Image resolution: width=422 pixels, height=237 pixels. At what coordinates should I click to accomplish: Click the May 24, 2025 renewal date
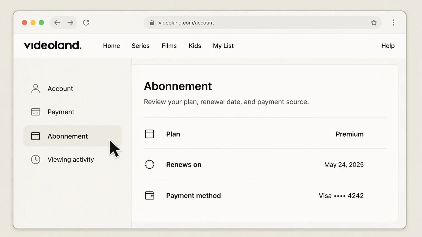click(x=344, y=165)
